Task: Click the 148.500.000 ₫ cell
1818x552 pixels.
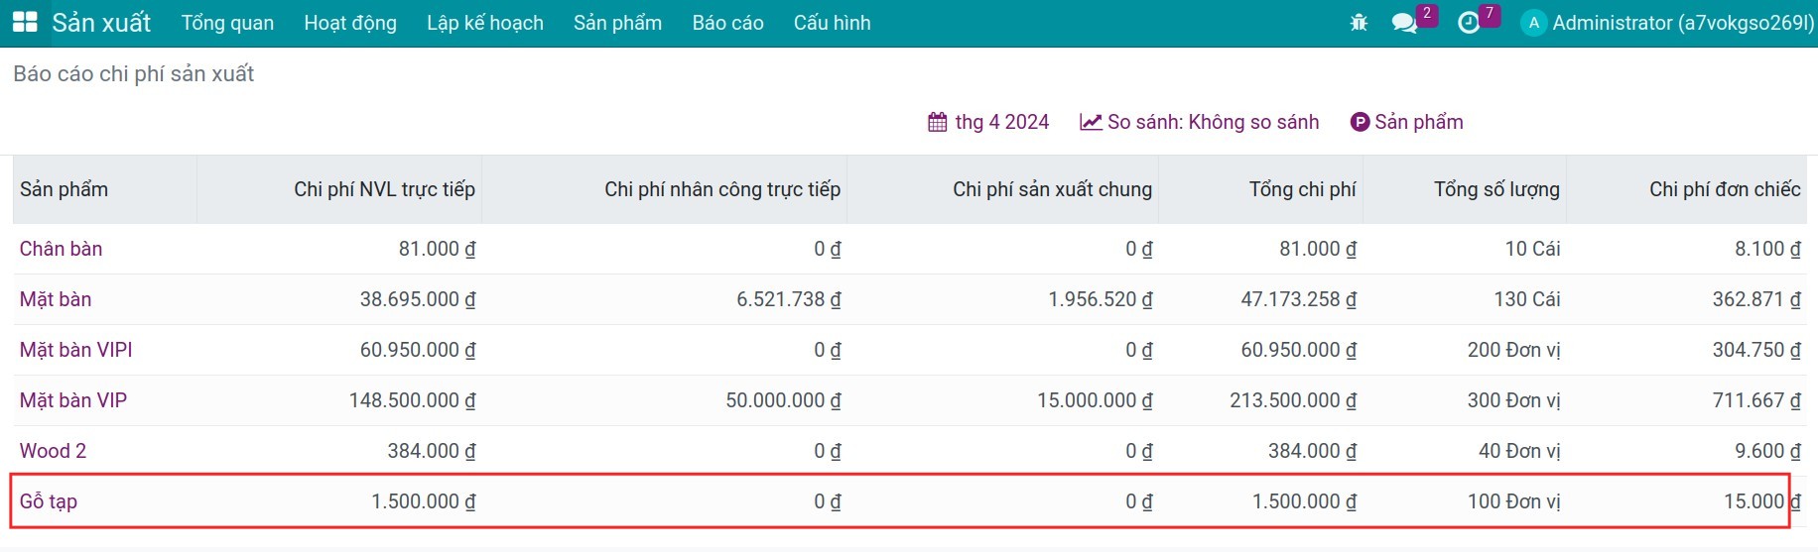Action: coord(412,400)
